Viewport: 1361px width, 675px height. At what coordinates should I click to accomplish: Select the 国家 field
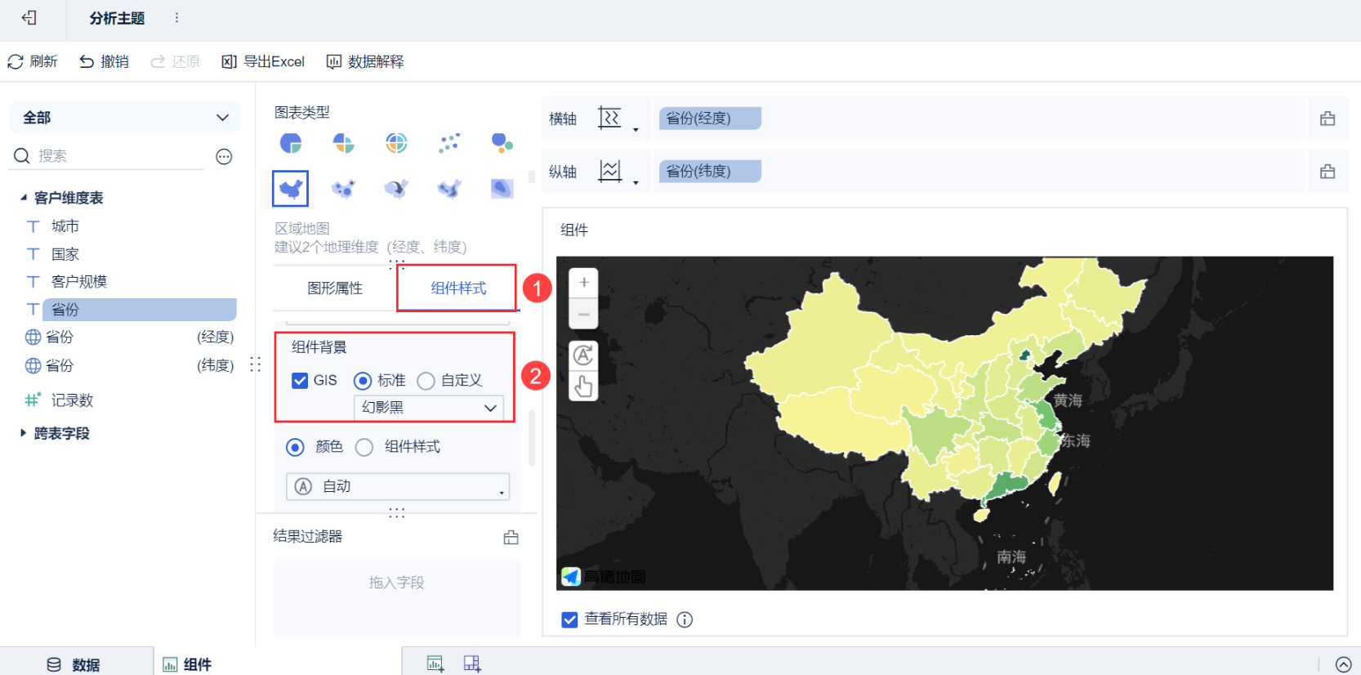tap(65, 254)
